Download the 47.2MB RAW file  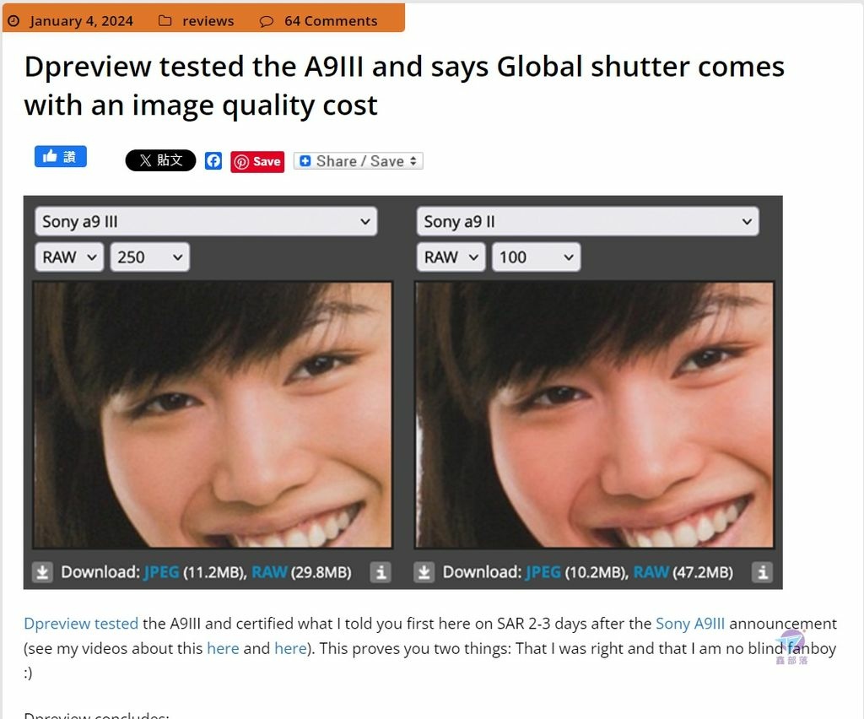651,572
